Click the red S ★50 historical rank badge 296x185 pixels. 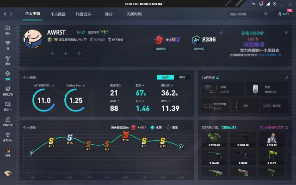click(166, 40)
